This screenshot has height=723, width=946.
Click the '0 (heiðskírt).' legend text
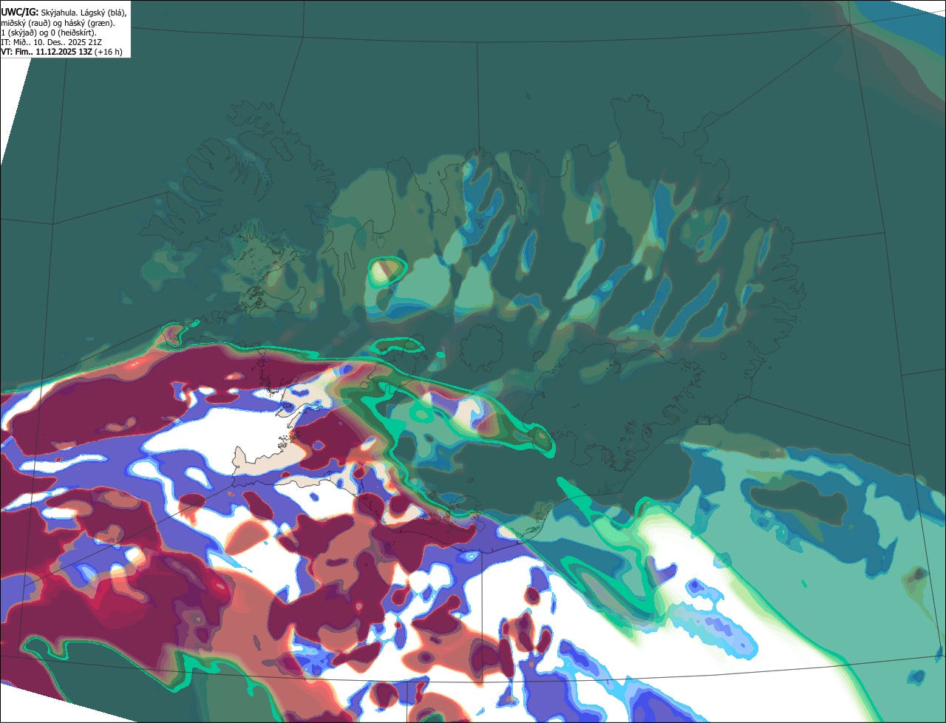[73, 33]
